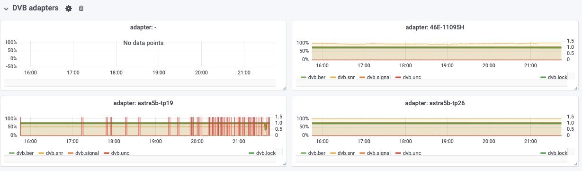Viewport: 582px width, 171px height.
Task: Open the 'adapter: astra5b-tp26' panel title menu
Action: (x=435, y=103)
